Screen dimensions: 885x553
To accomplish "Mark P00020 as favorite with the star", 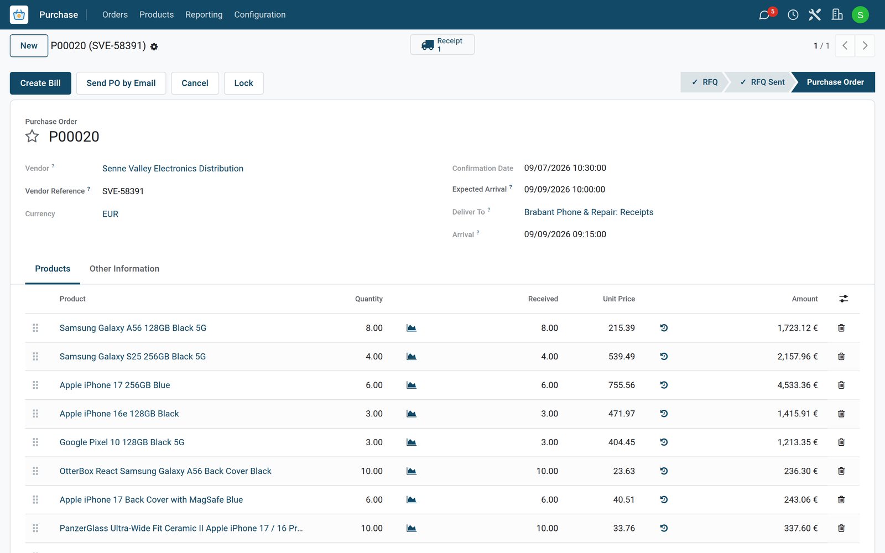I will [32, 136].
